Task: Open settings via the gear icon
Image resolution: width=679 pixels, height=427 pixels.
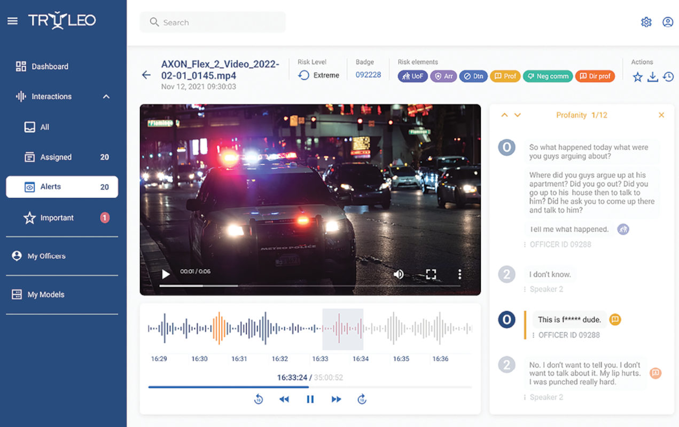Action: click(646, 22)
